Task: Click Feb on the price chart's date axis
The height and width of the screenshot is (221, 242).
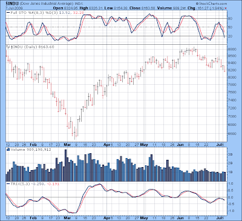Action: [x=33, y=145]
